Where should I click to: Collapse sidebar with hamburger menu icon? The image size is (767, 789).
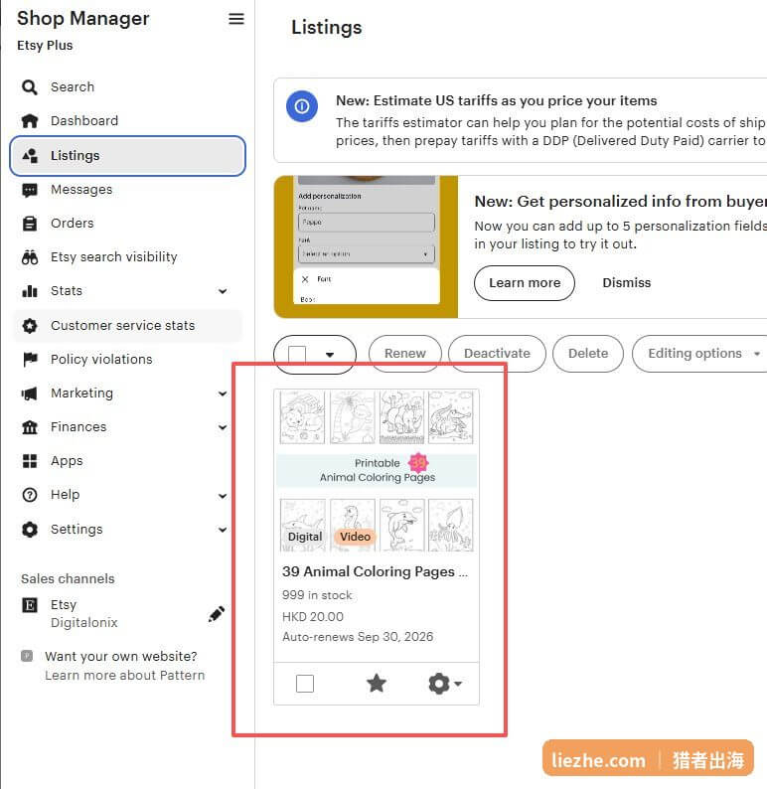click(236, 19)
